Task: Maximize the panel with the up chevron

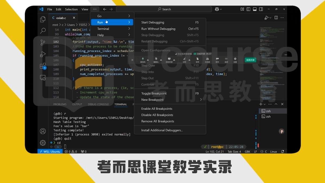Action: [276, 104]
